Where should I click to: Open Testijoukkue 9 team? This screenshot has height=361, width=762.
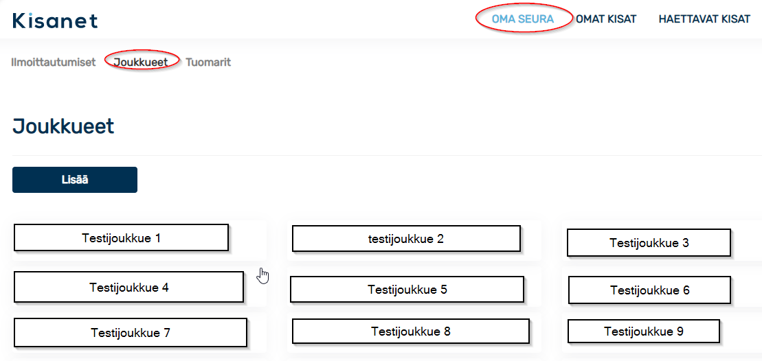[643, 331]
